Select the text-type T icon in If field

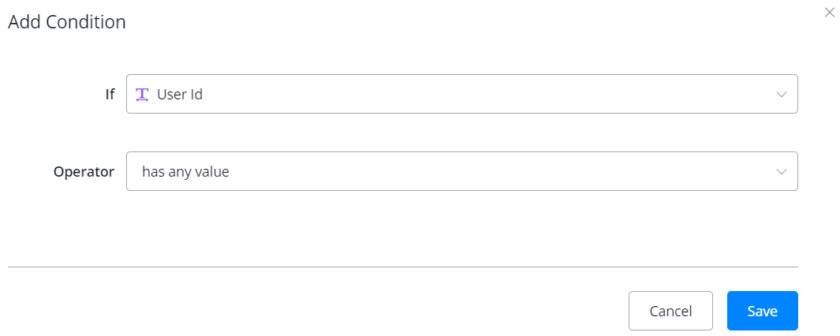[x=142, y=95]
